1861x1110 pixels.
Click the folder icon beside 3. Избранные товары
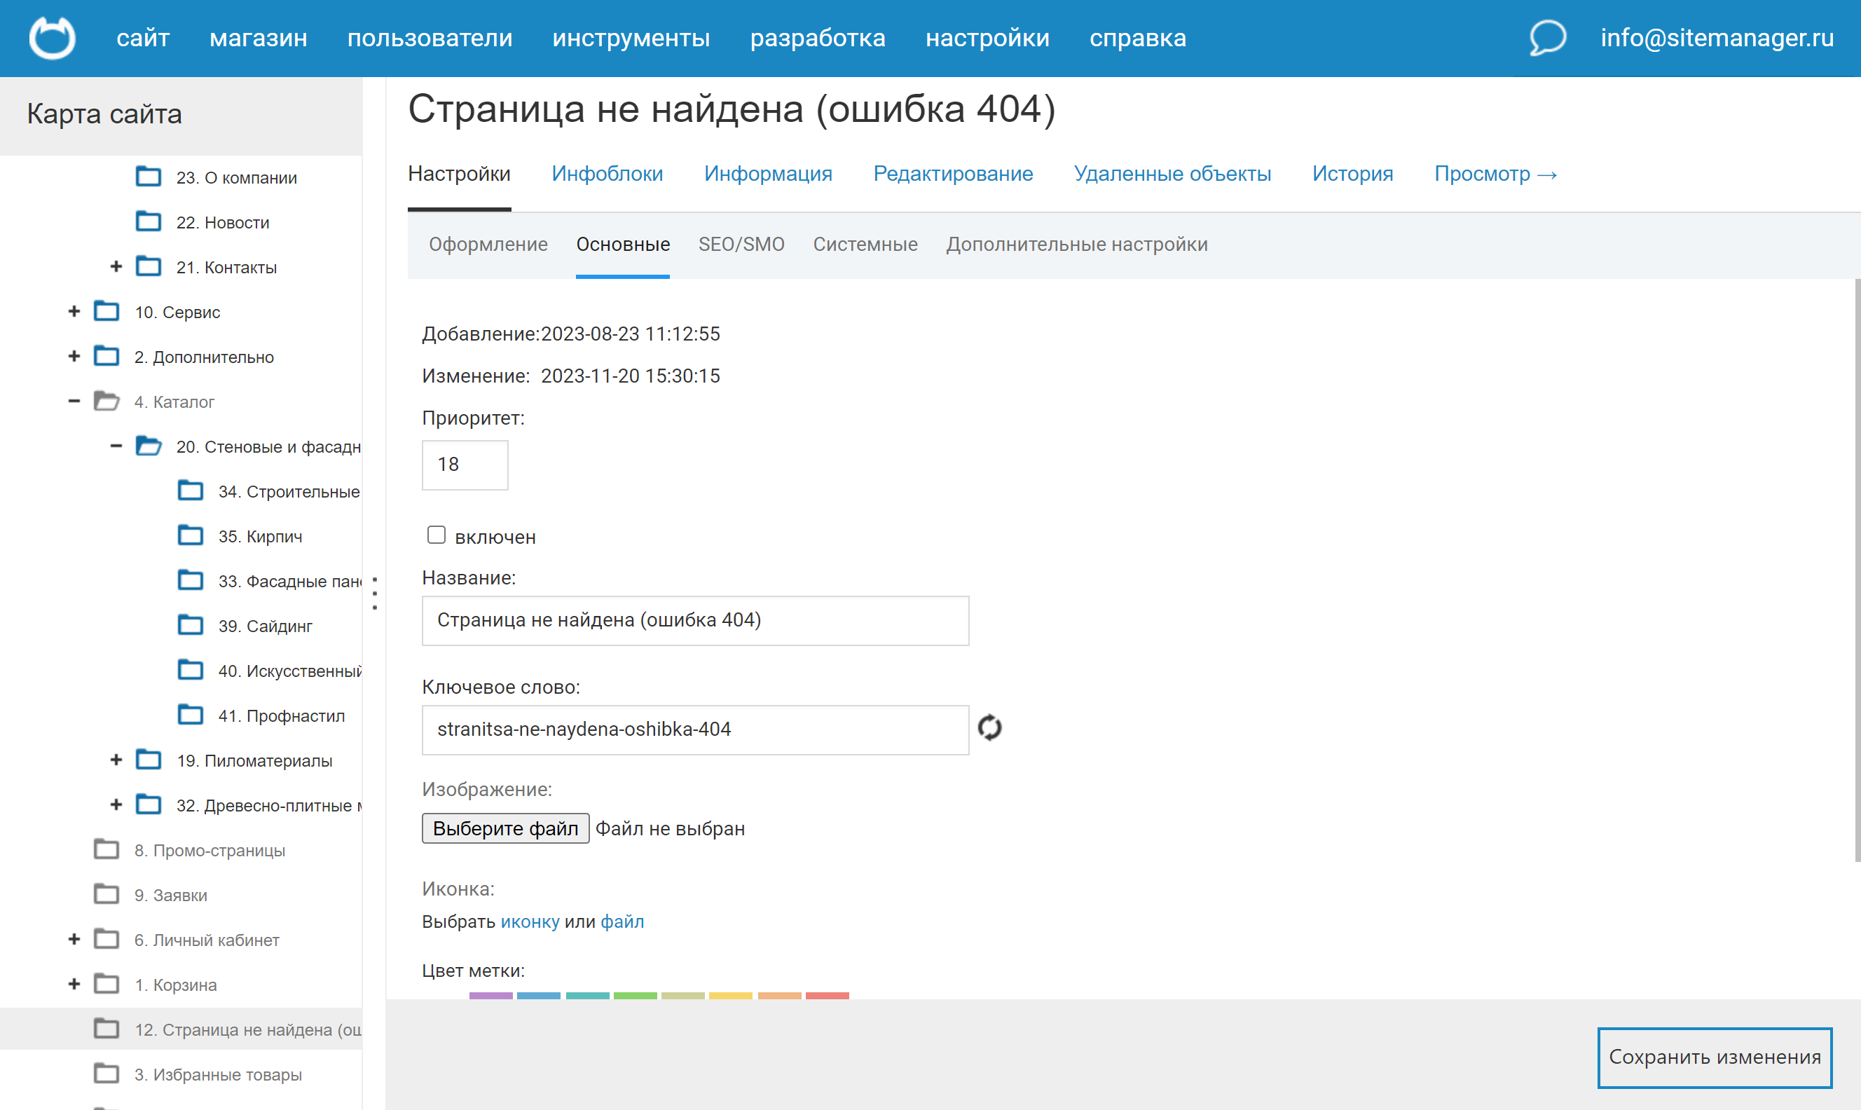[107, 1074]
